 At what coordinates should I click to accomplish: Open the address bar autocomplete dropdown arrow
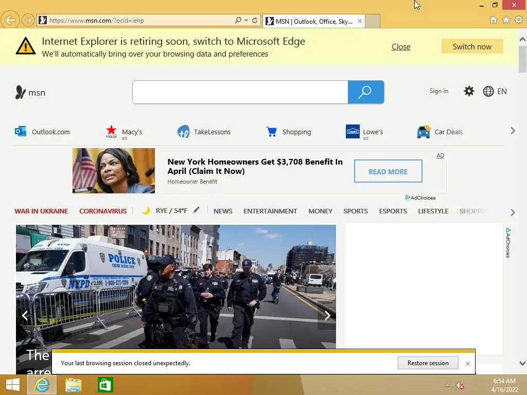coord(247,20)
